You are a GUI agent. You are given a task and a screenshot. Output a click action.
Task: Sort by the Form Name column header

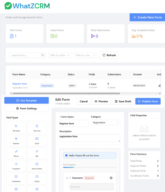tap(19, 74)
